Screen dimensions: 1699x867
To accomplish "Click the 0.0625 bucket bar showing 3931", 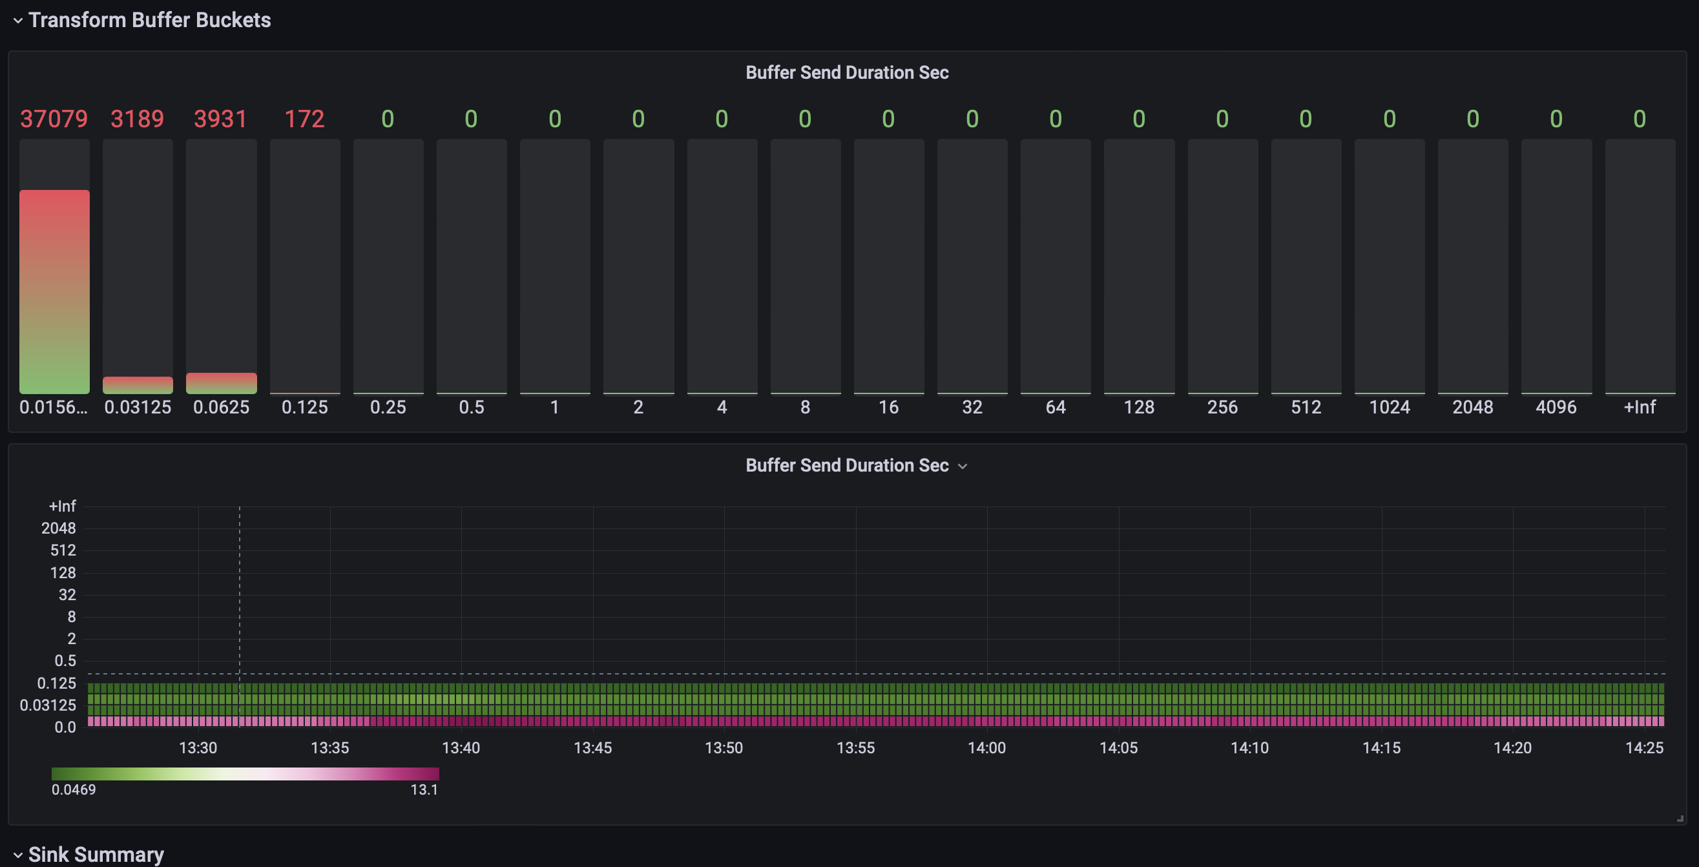I will (221, 382).
